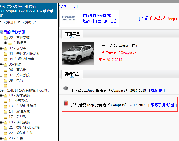Expand the 10 - 约束系统 node
Image resolution: width=179 pixels, height=141 pixels.
click(1, 95)
